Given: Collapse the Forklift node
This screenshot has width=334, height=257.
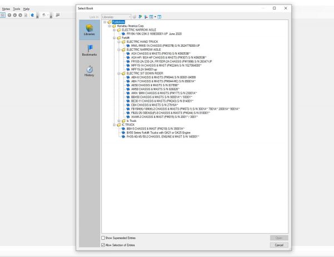Looking at the screenshot, I should click(x=114, y=38).
